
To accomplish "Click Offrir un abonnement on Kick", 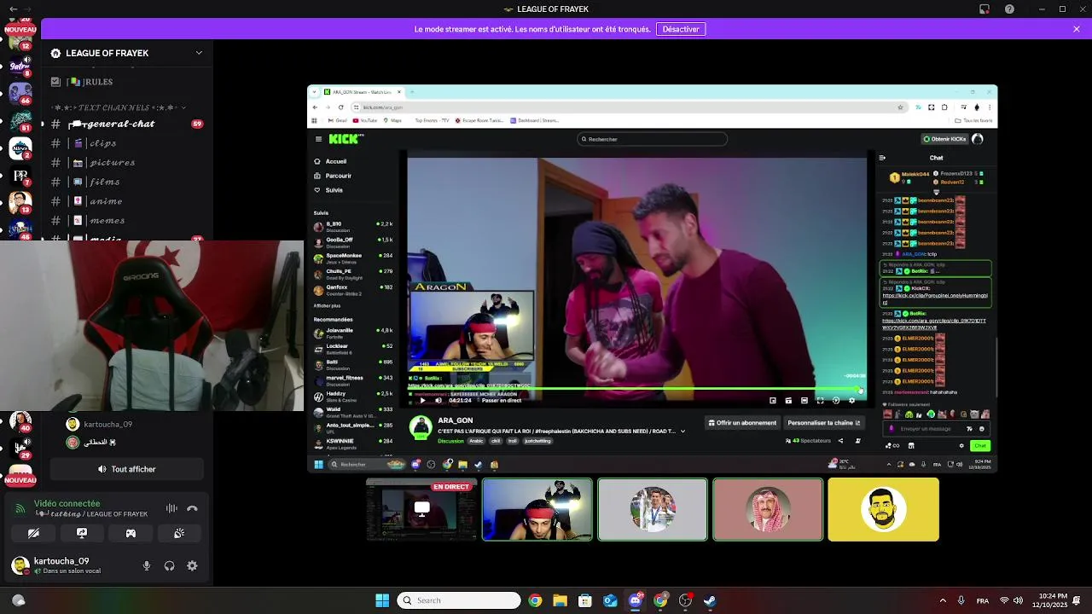I will [742, 422].
